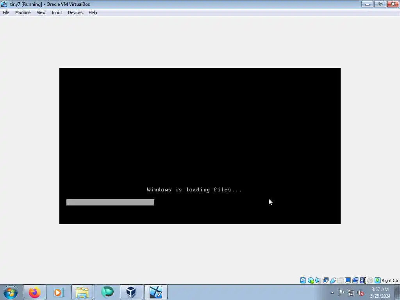
Task: Open the Devices menu
Action: tap(75, 12)
